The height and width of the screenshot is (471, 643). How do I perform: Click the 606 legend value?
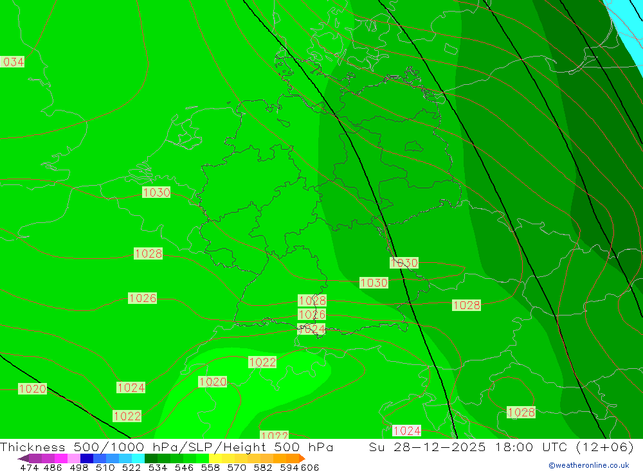310,467
